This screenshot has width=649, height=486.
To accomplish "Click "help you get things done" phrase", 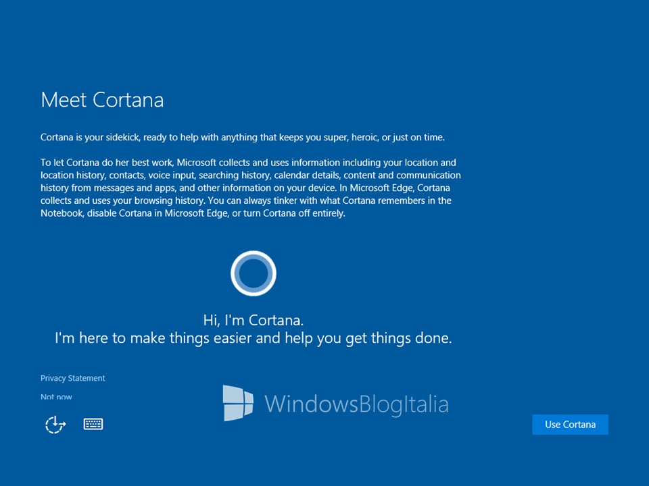I will tap(368, 338).
